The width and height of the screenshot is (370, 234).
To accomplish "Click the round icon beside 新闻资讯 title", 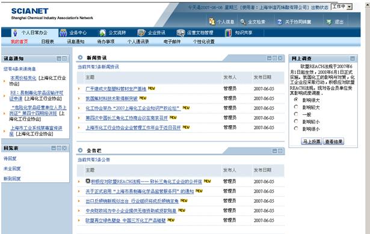I will pyautogui.click(x=80, y=57).
